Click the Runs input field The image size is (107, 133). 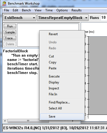[x=104, y=17]
